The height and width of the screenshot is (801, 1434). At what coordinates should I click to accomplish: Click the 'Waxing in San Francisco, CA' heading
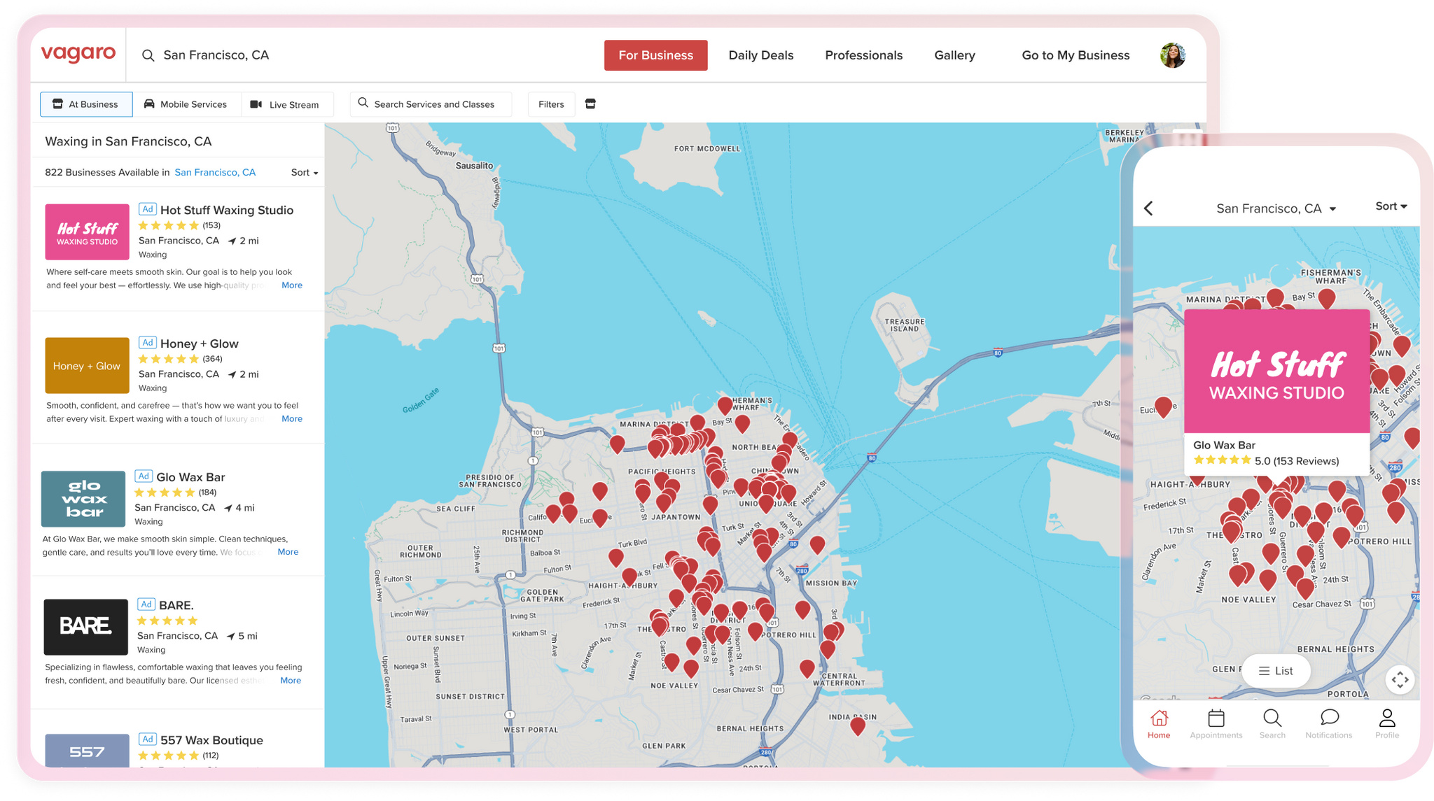(x=128, y=141)
